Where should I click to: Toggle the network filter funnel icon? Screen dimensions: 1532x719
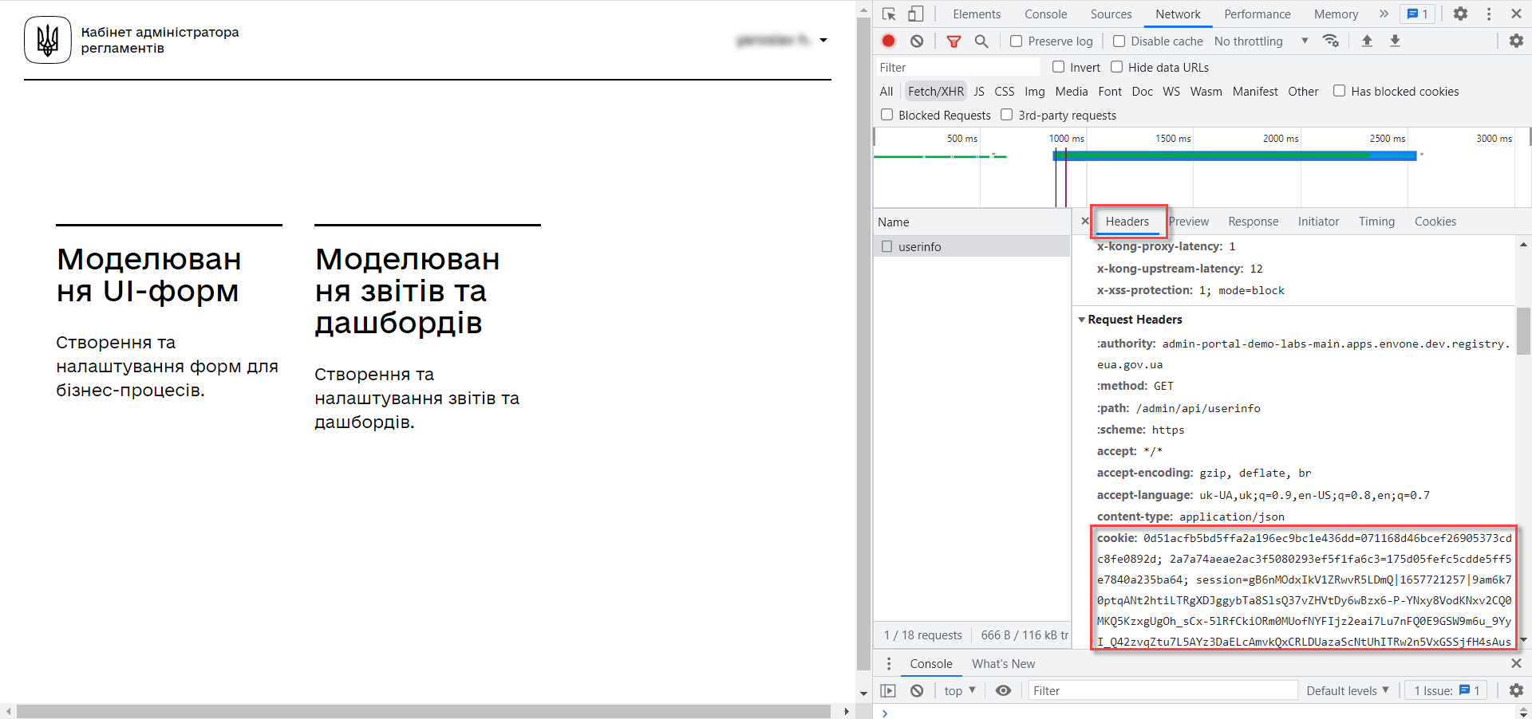954,41
